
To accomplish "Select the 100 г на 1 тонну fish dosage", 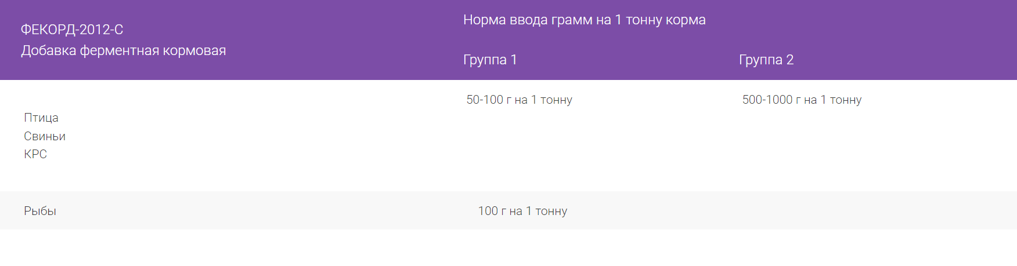I will pyautogui.click(x=522, y=211).
